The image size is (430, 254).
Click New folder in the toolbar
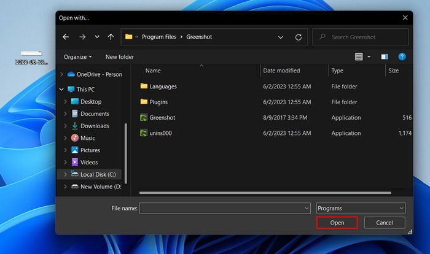120,56
